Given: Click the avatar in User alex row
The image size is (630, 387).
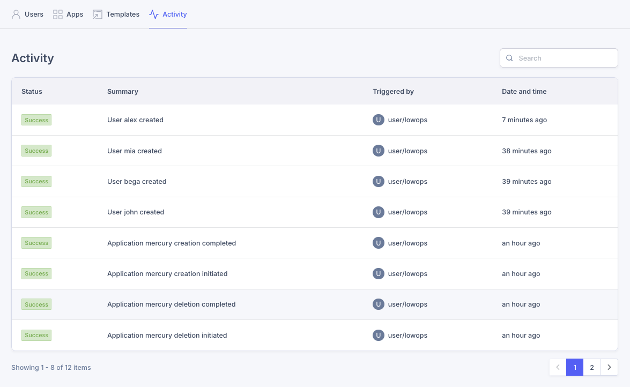Looking at the screenshot, I should point(379,120).
